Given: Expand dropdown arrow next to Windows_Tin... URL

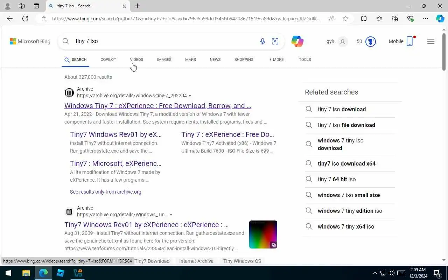Looking at the screenshot, I should tap(171, 215).
